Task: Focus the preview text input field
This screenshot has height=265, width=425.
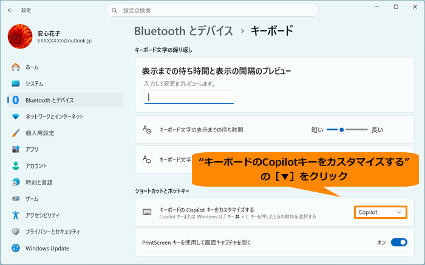Action: [189, 97]
